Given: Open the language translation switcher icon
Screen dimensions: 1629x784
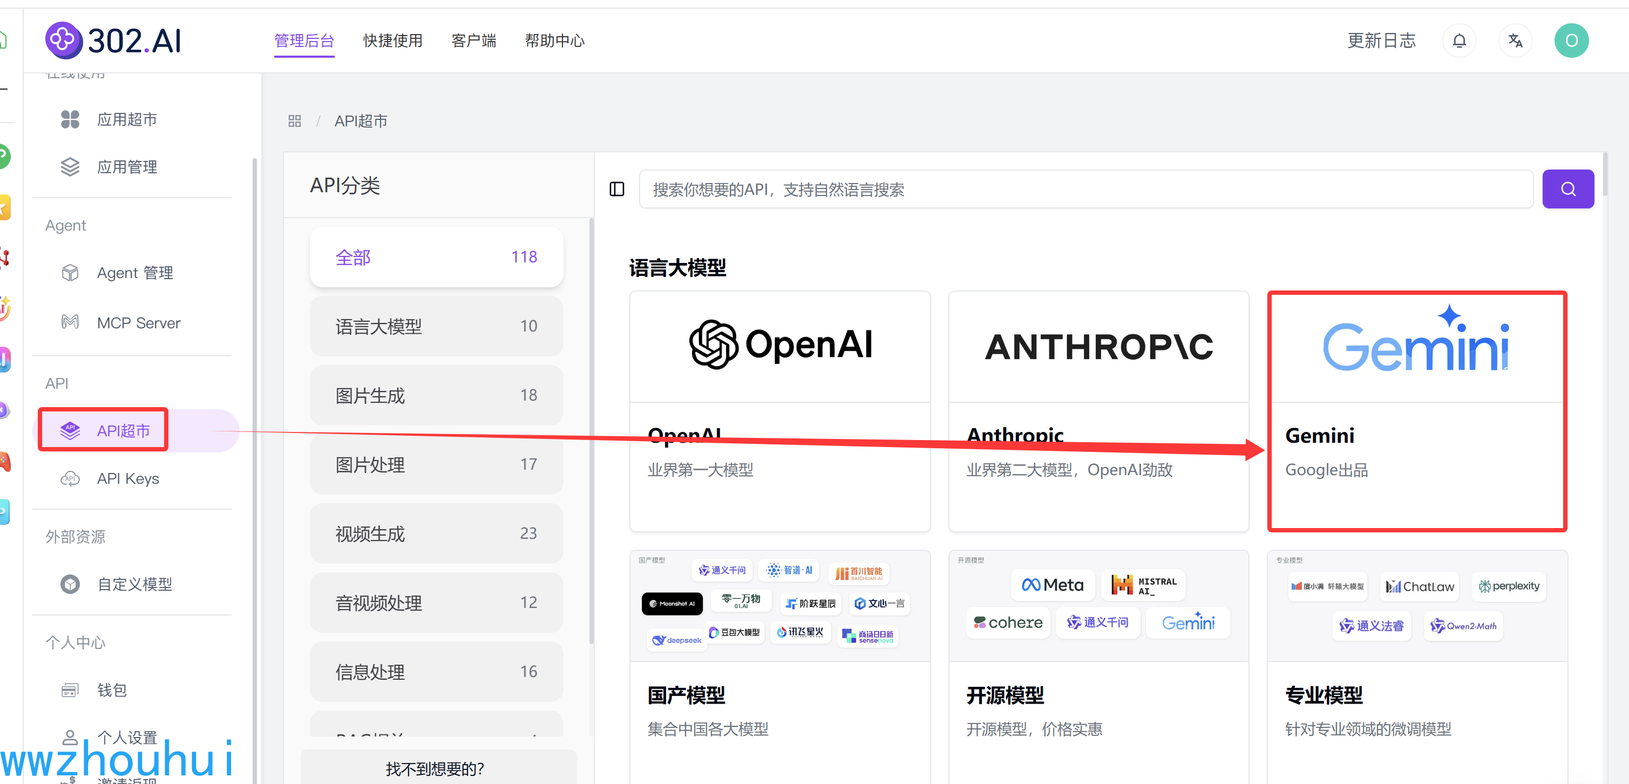Looking at the screenshot, I should coord(1515,41).
